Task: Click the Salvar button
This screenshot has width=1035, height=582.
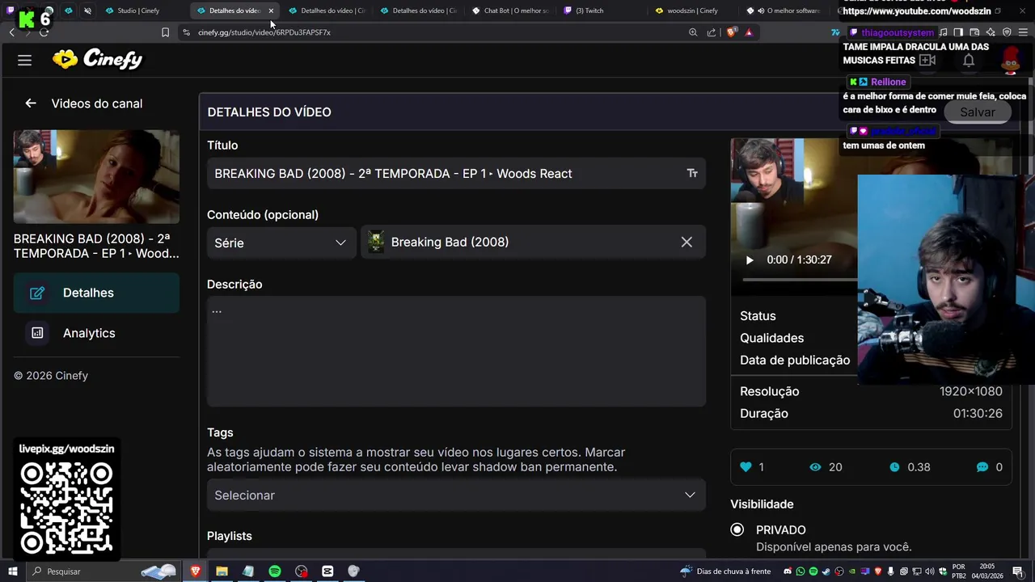Action: 977,112
